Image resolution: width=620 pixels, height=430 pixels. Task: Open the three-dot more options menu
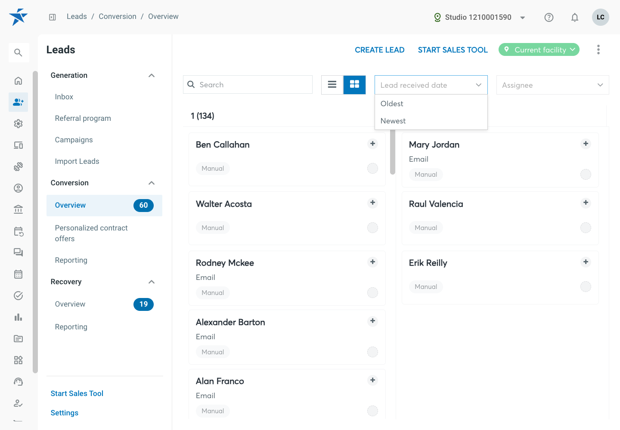coord(598,50)
